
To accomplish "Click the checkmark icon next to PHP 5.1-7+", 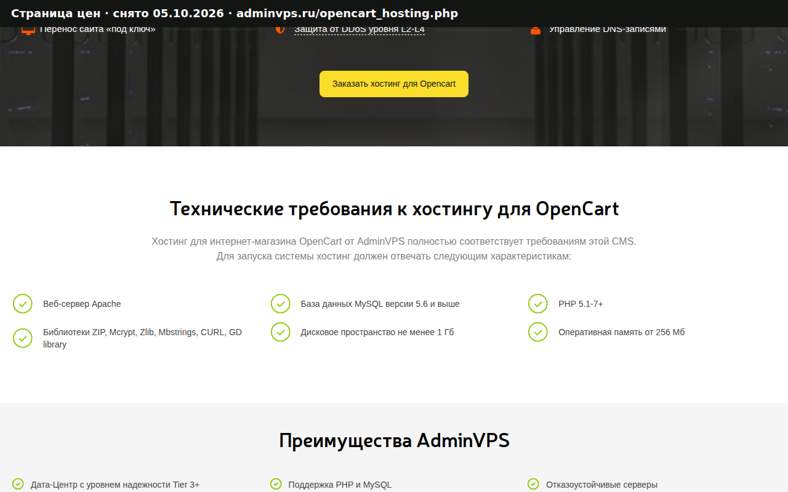I will 538,304.
